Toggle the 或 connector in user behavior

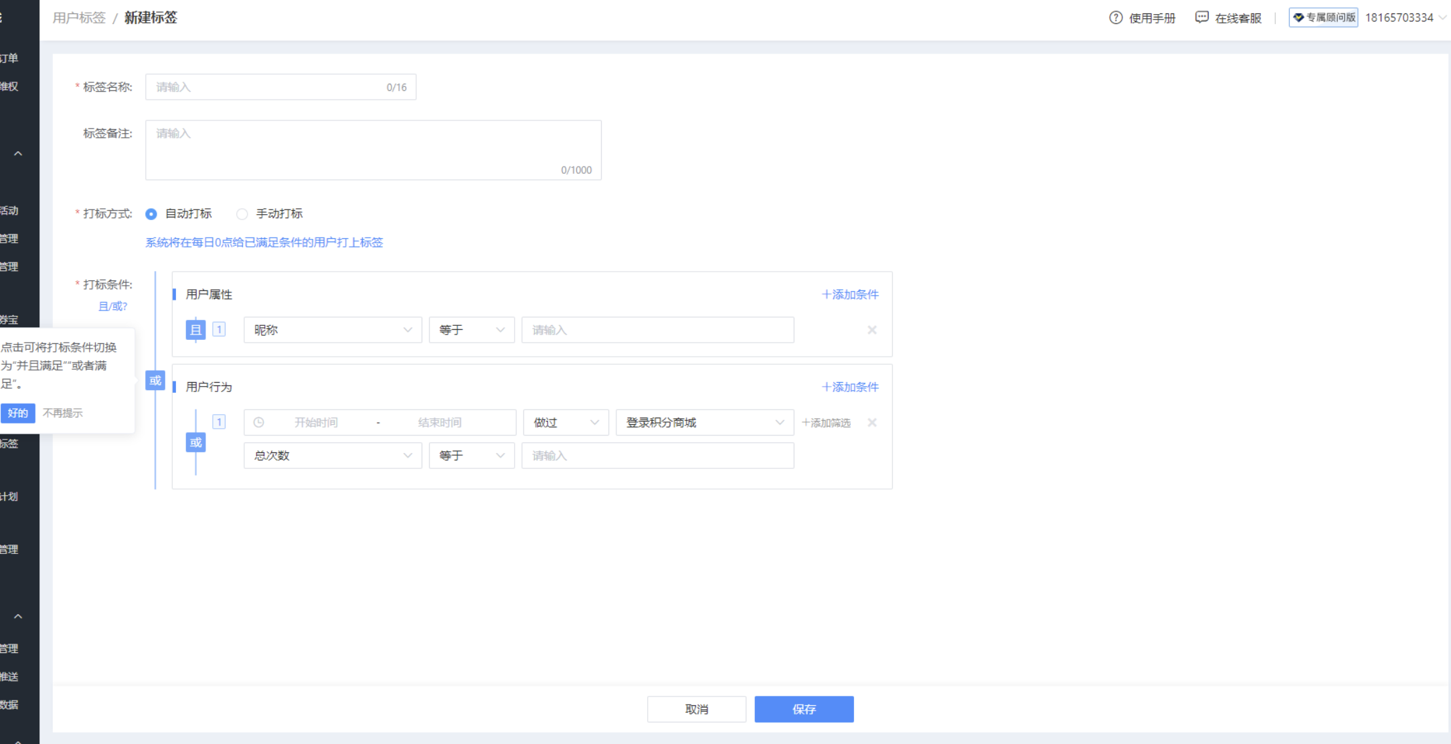click(x=195, y=442)
